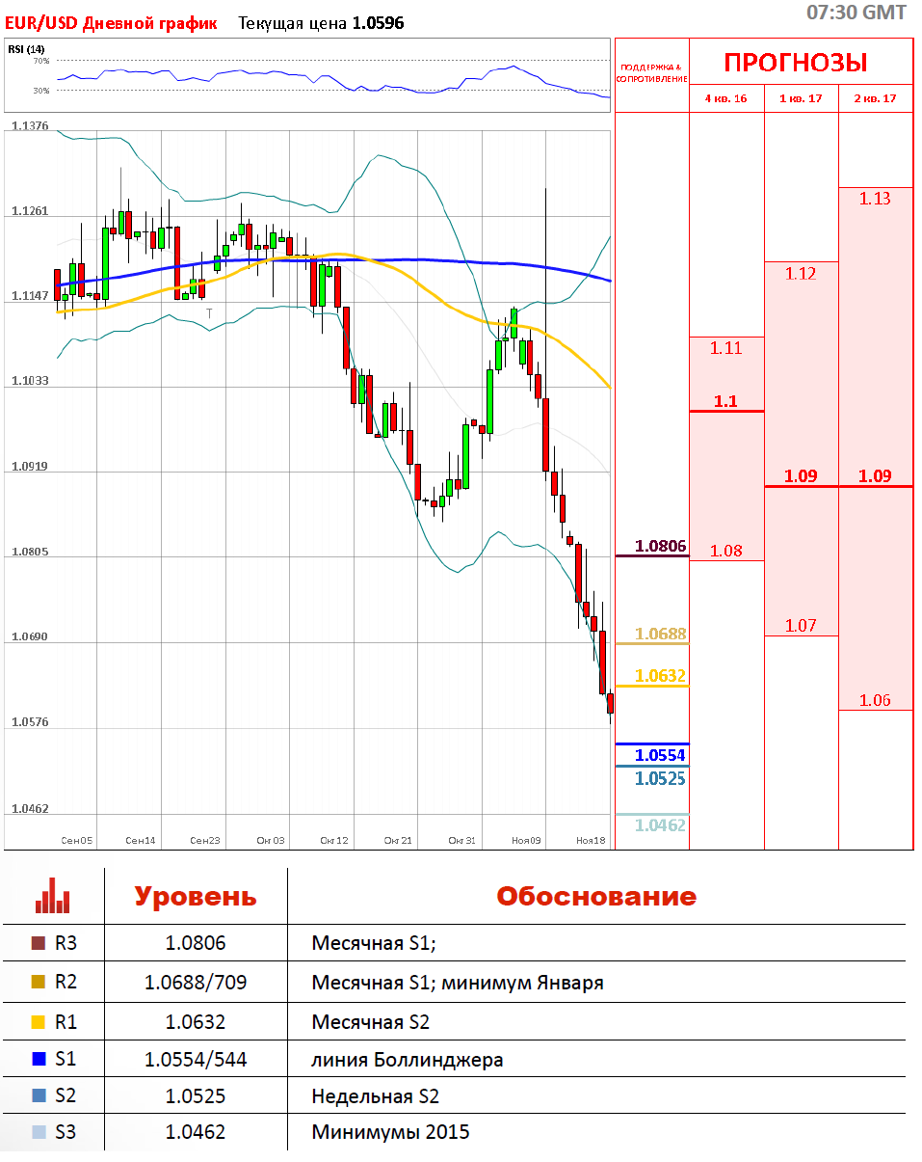922x1162 pixels.
Task: Select the 2 кв. 17 forecast column header
Action: point(875,98)
